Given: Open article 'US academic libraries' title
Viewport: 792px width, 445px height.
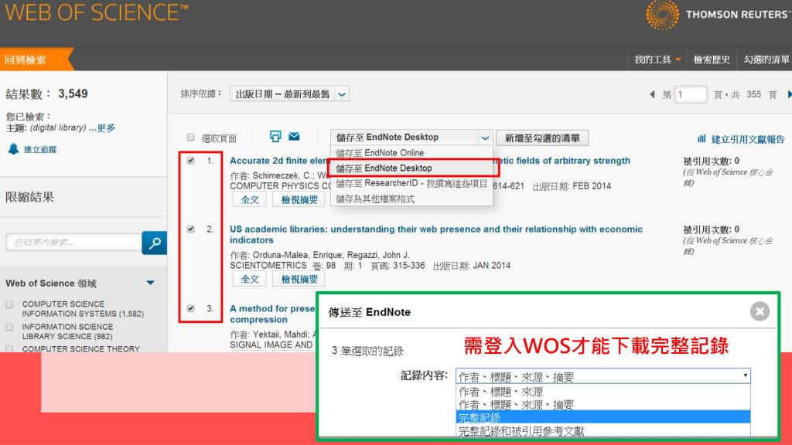Looking at the screenshot, I should click(436, 235).
